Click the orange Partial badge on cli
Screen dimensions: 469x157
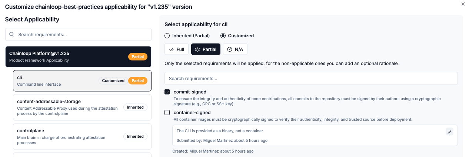pyautogui.click(x=138, y=81)
